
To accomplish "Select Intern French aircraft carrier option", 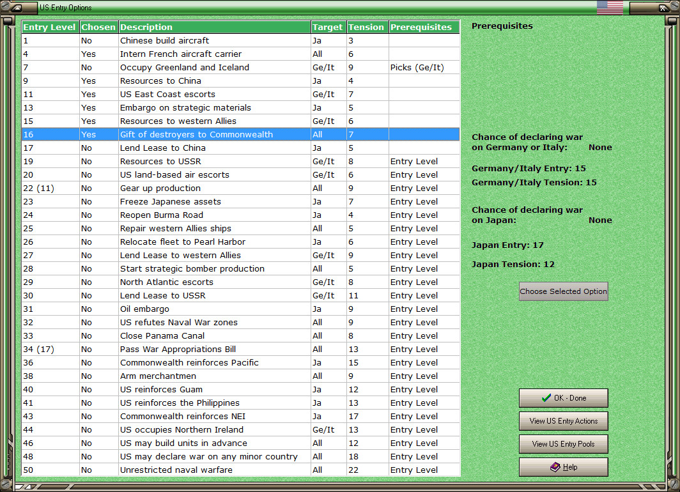I will click(241, 54).
